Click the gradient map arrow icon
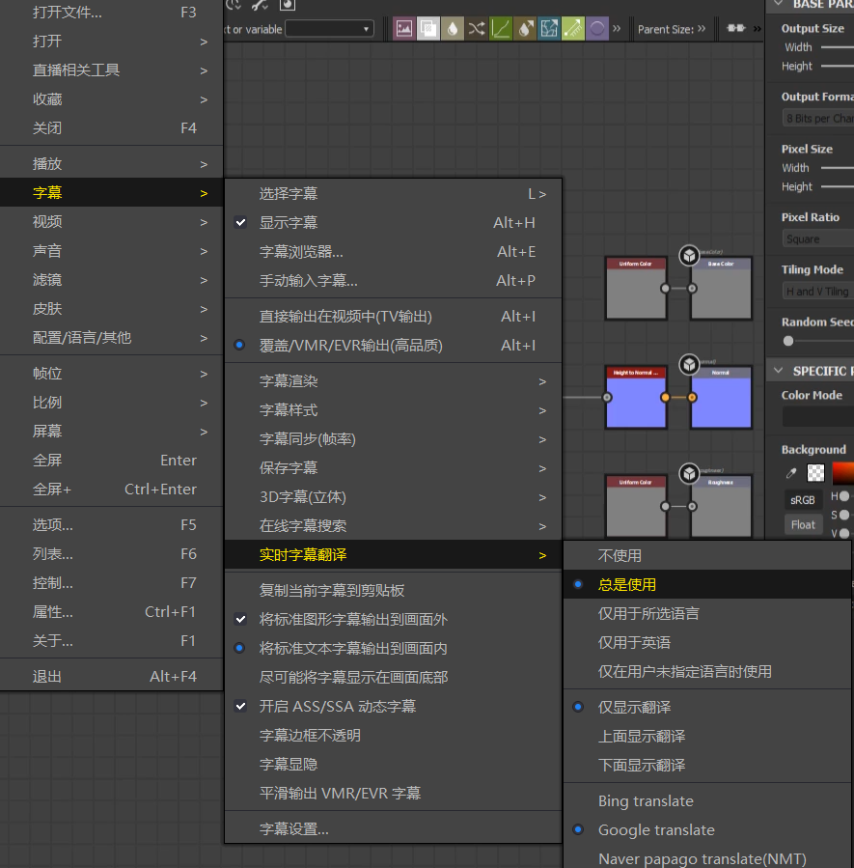 pos(573,29)
